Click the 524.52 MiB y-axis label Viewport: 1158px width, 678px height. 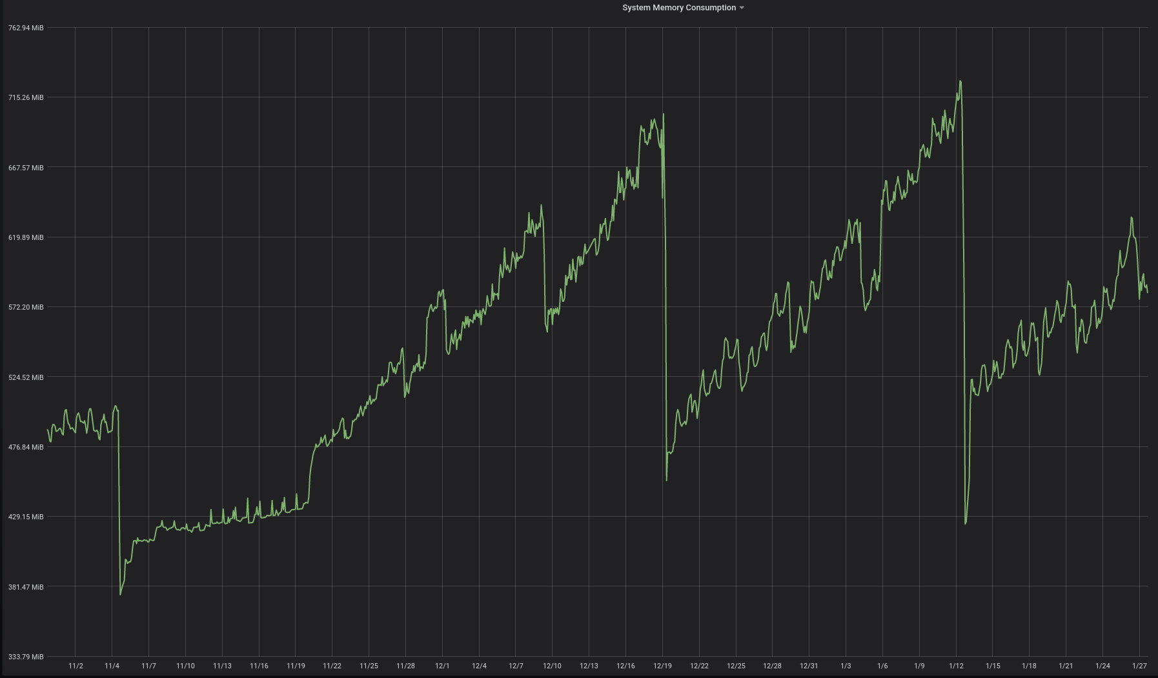[x=26, y=377]
